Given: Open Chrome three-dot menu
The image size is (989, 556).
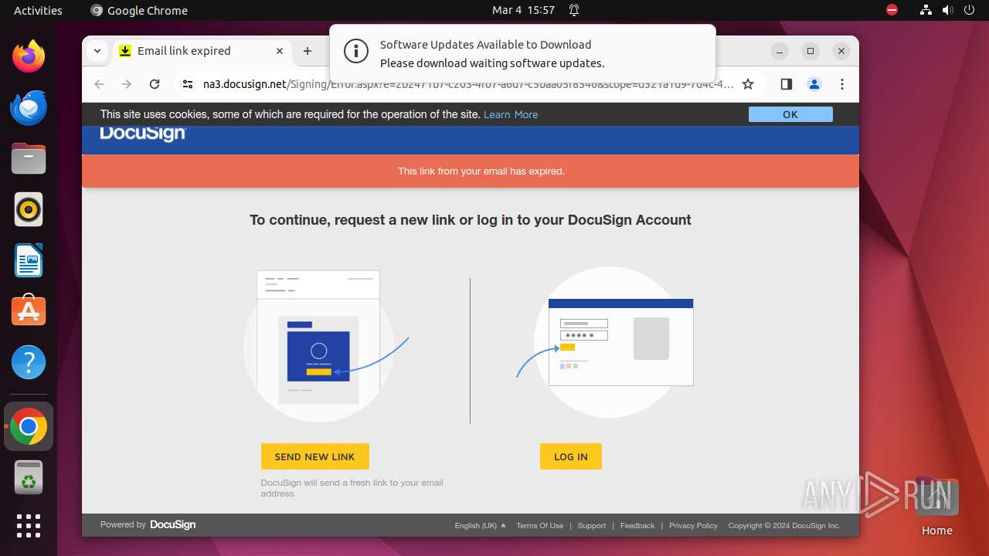Looking at the screenshot, I should (x=842, y=84).
